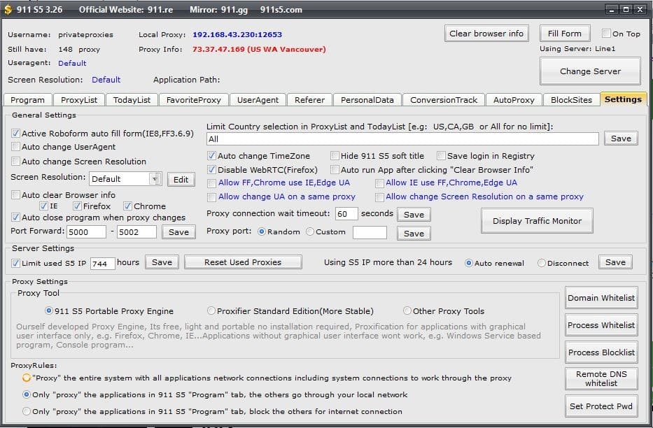
Task: Save the Proxy port setting
Action: [x=414, y=234]
